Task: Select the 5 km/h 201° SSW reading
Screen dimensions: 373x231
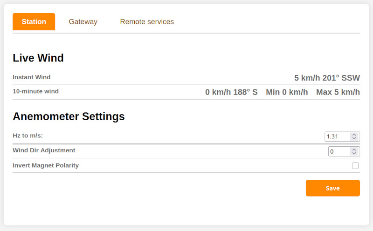Action: 327,78
